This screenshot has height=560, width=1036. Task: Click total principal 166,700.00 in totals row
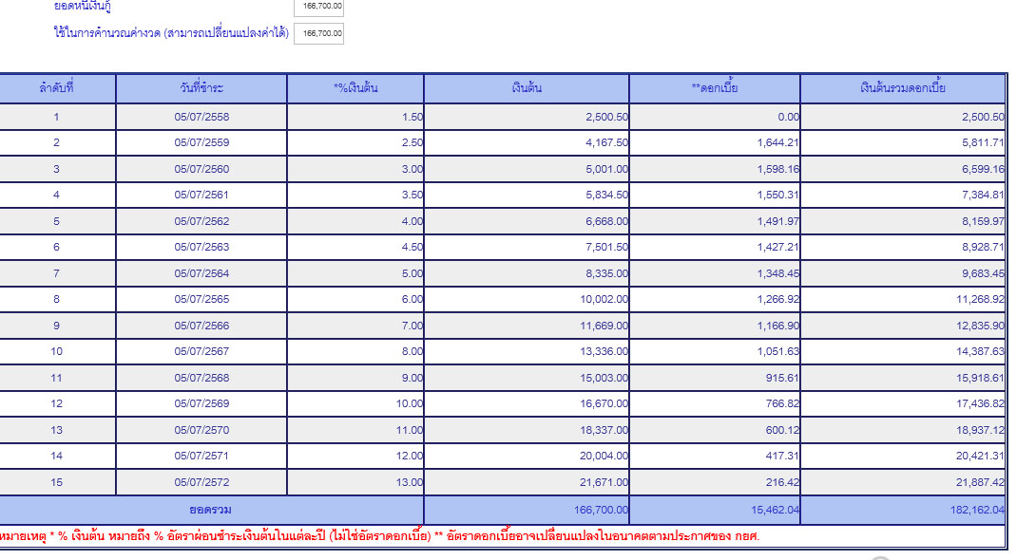click(x=601, y=510)
